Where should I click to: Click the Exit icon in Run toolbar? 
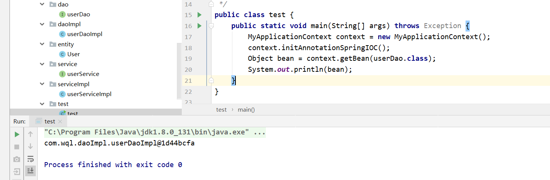pos(17,171)
